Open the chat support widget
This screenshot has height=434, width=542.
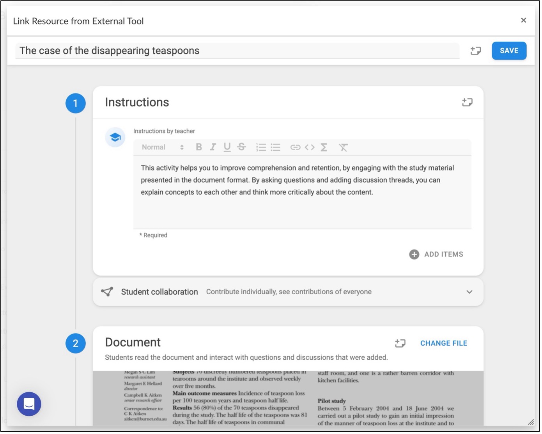point(29,404)
